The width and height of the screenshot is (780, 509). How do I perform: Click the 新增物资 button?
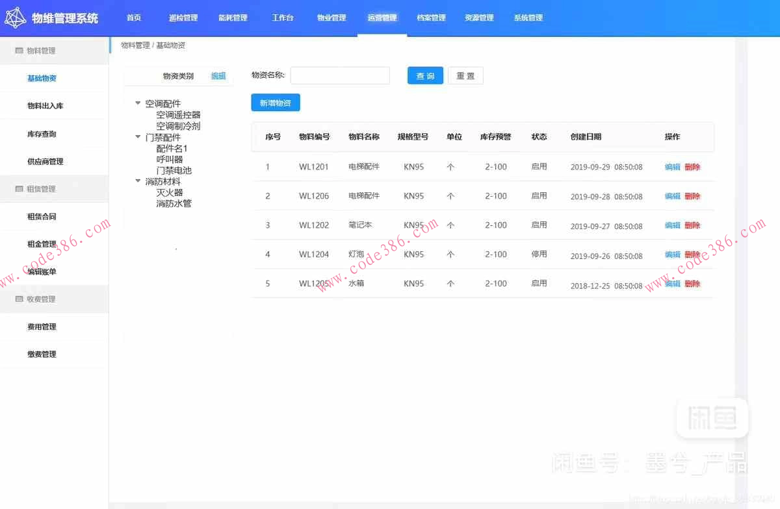[275, 102]
